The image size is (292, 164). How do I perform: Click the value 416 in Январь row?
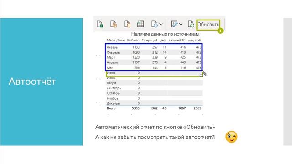(183, 47)
